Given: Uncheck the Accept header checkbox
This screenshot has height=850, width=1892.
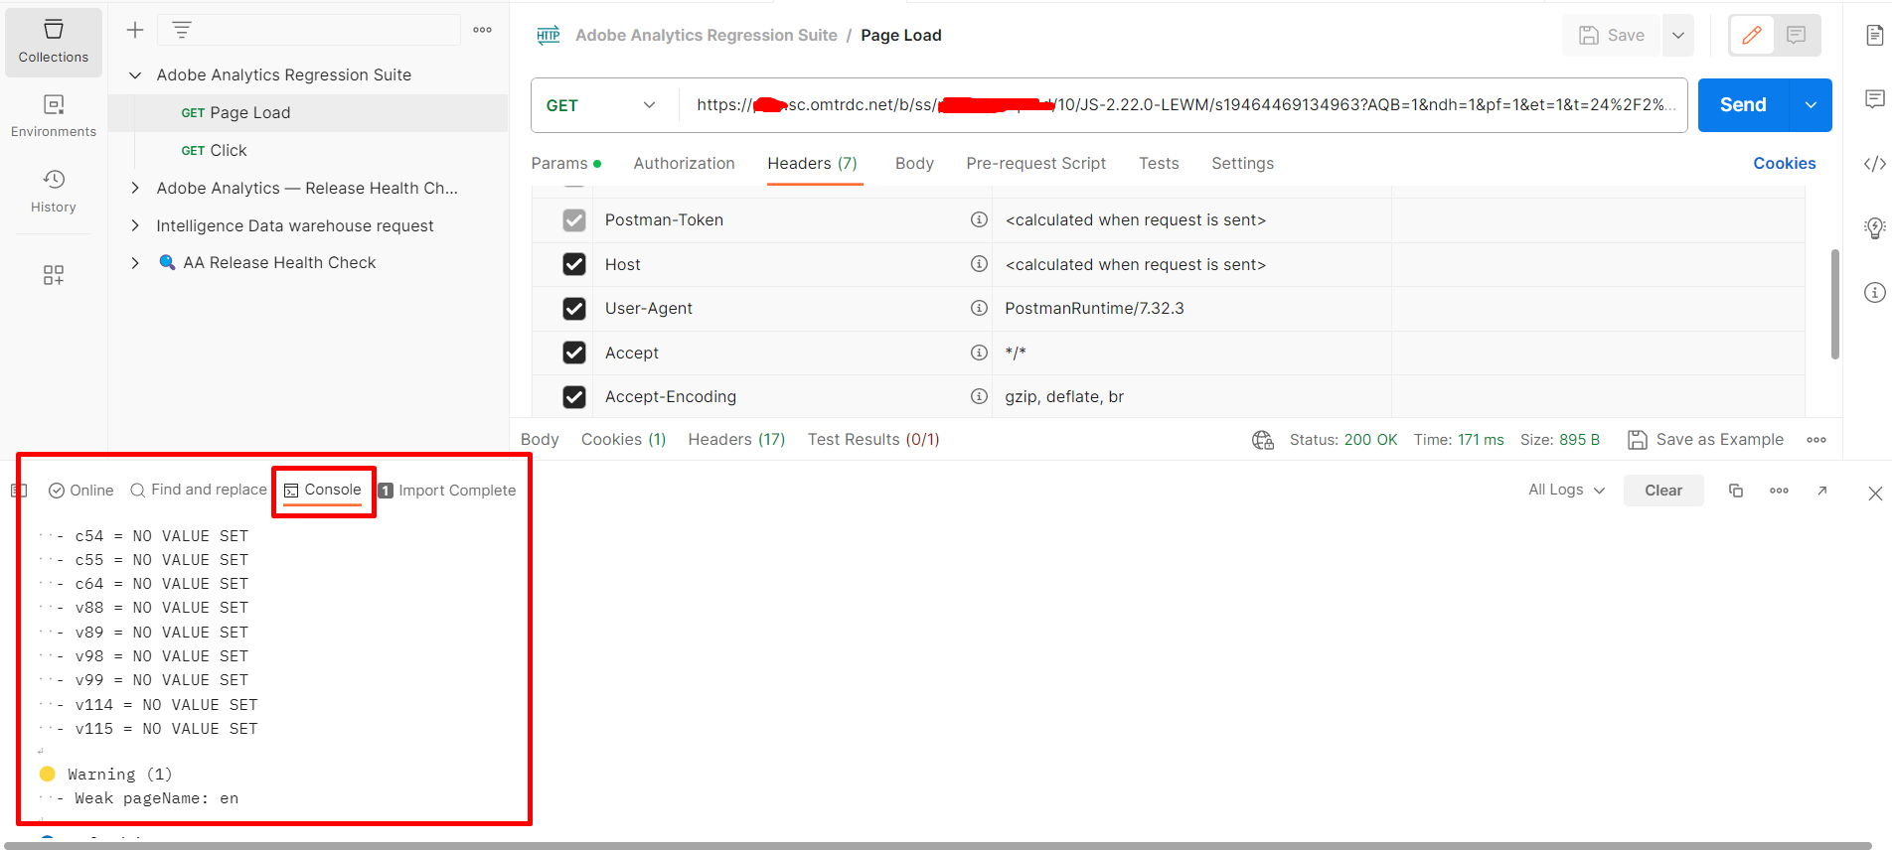Looking at the screenshot, I should [574, 353].
